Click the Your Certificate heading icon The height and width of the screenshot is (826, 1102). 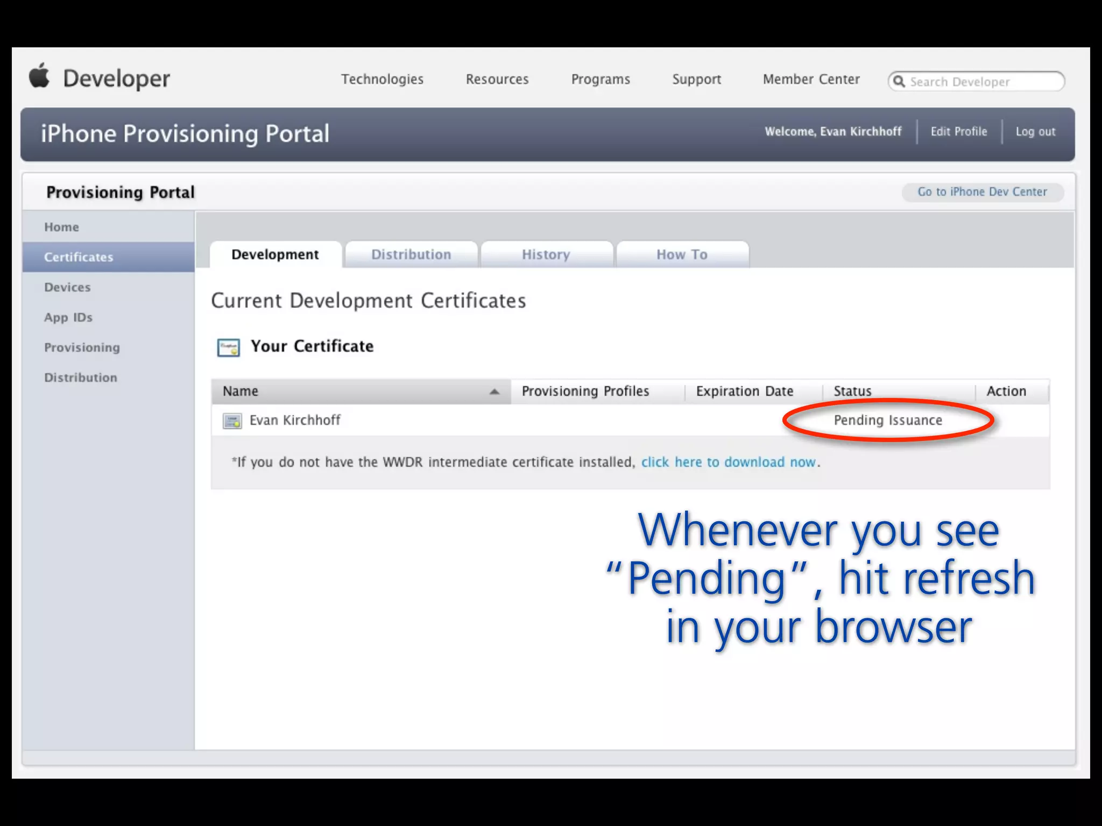[x=228, y=347]
